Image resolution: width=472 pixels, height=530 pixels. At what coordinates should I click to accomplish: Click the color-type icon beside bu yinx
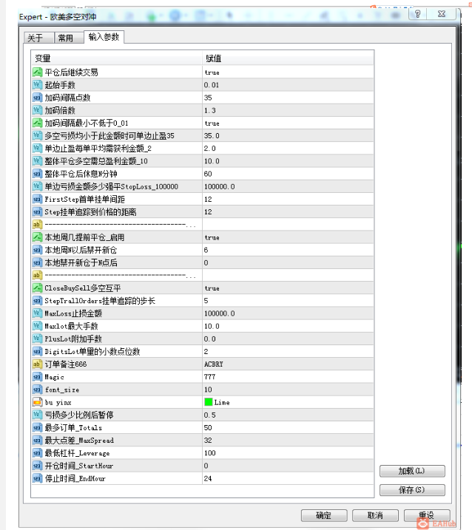(37, 402)
